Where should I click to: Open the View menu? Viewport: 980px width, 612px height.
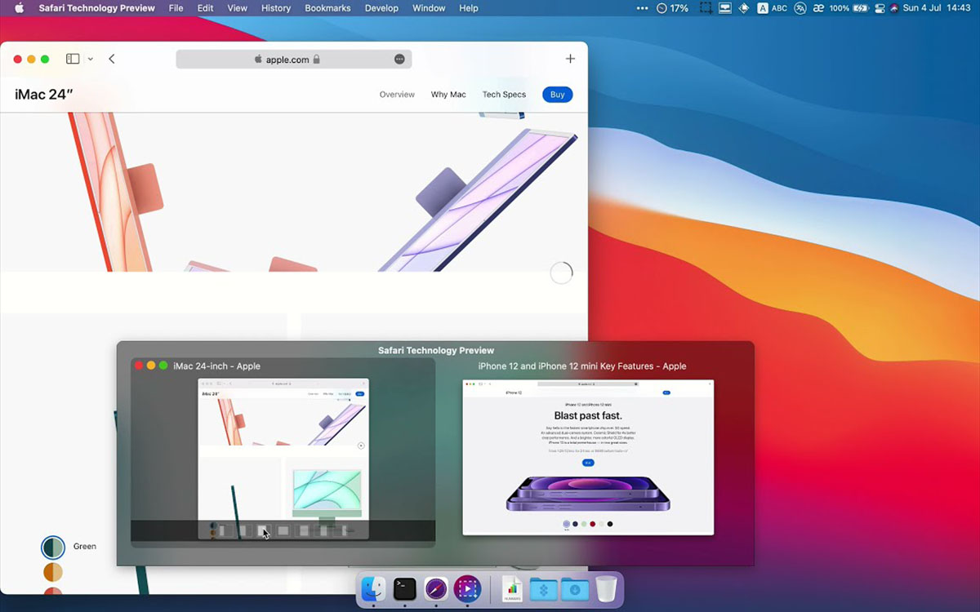pyautogui.click(x=237, y=8)
